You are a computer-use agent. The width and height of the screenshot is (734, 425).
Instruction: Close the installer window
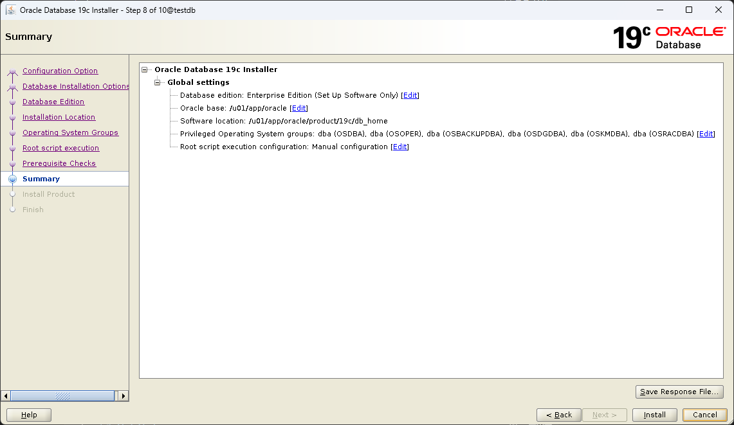click(x=718, y=10)
